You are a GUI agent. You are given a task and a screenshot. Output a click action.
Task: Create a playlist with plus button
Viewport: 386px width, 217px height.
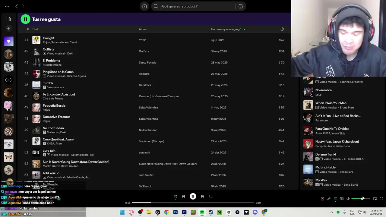click(x=8, y=28)
